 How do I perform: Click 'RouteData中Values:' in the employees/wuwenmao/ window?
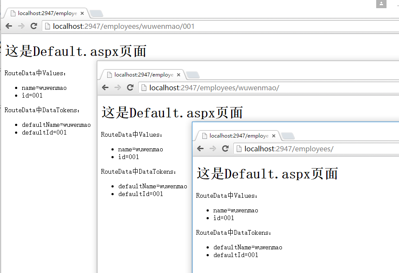(x=132, y=135)
